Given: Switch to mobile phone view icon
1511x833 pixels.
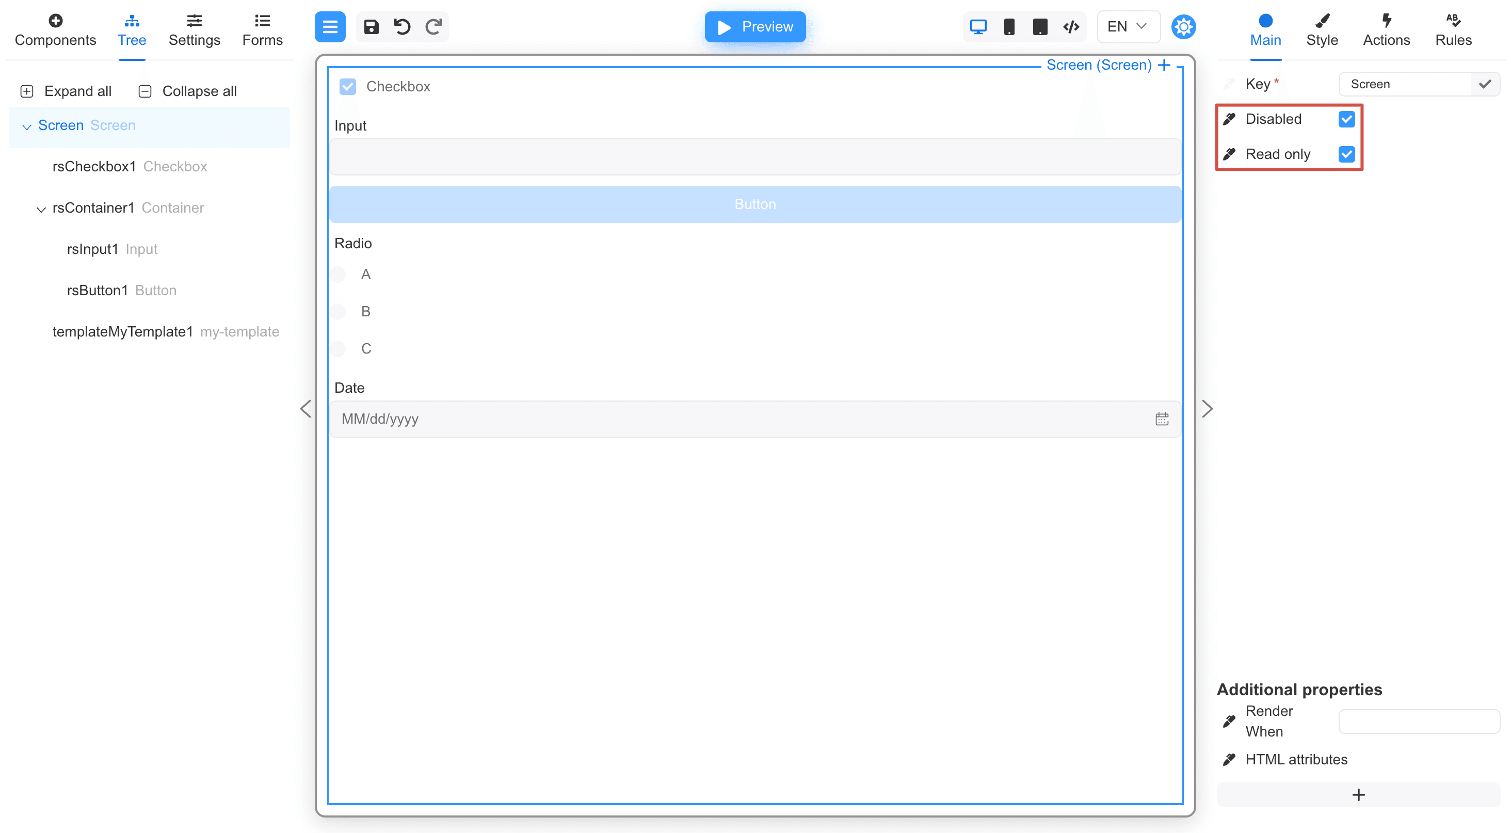Looking at the screenshot, I should point(1009,27).
